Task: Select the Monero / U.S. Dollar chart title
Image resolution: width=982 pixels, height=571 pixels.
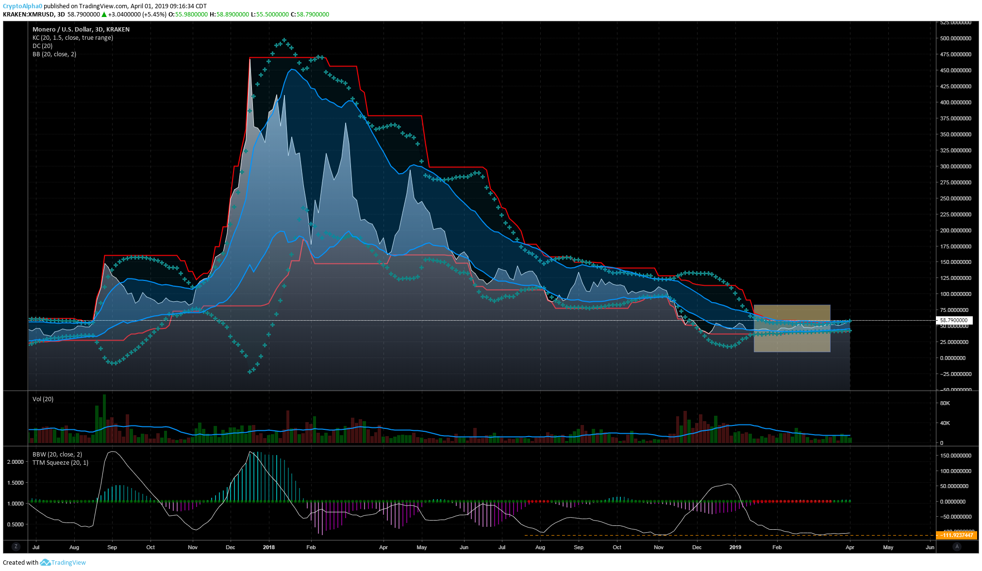Action: click(81, 30)
